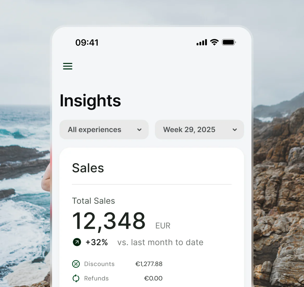Click the Total Sales label
304x287 pixels.
tap(93, 201)
